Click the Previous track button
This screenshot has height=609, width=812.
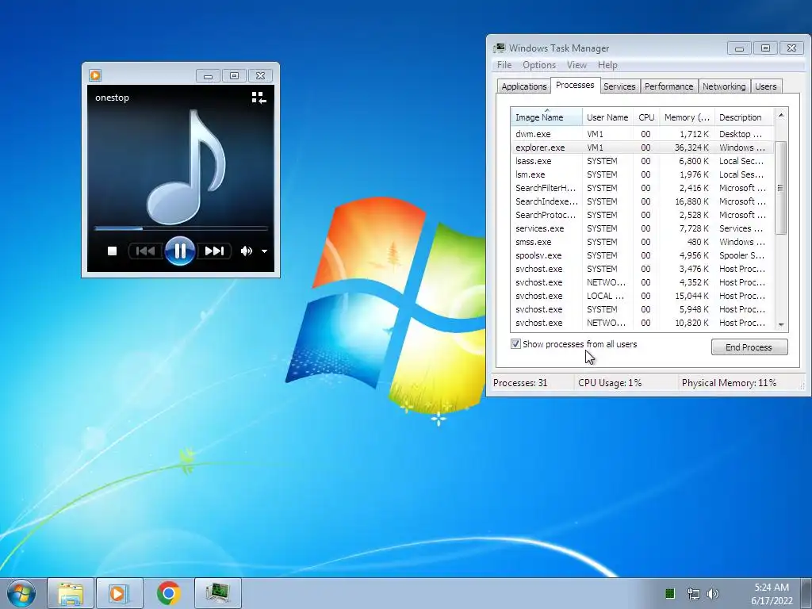[x=146, y=251]
